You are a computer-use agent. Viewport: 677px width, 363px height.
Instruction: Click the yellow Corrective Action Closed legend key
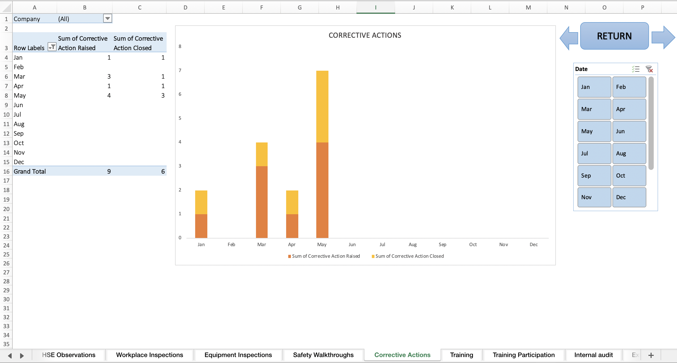click(x=373, y=256)
